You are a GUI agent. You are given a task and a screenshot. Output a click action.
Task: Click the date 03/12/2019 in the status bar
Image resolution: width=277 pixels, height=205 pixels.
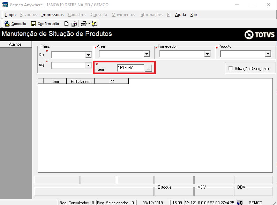point(153,203)
